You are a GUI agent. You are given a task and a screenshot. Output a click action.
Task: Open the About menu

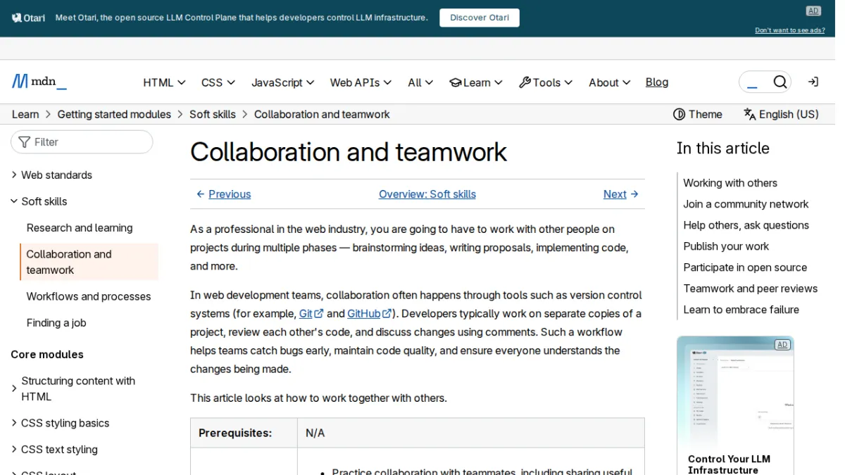point(610,82)
